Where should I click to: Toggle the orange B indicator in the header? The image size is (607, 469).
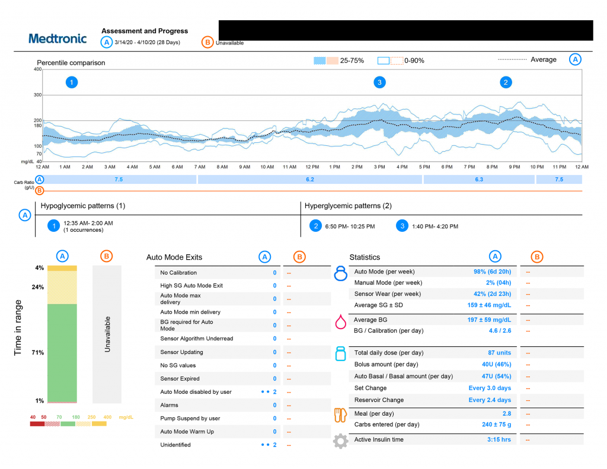207,42
